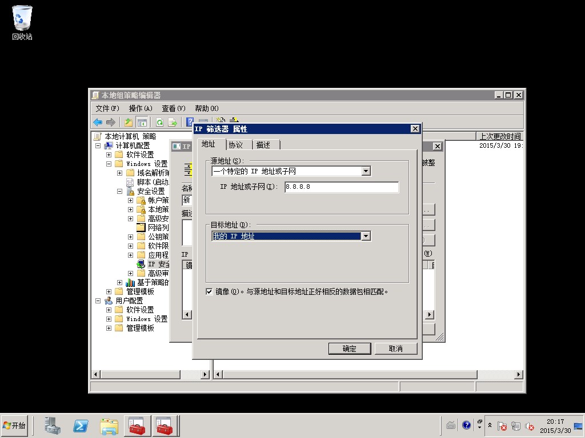Expand the 本地策 node
This screenshot has height=438, width=585.
131,209
